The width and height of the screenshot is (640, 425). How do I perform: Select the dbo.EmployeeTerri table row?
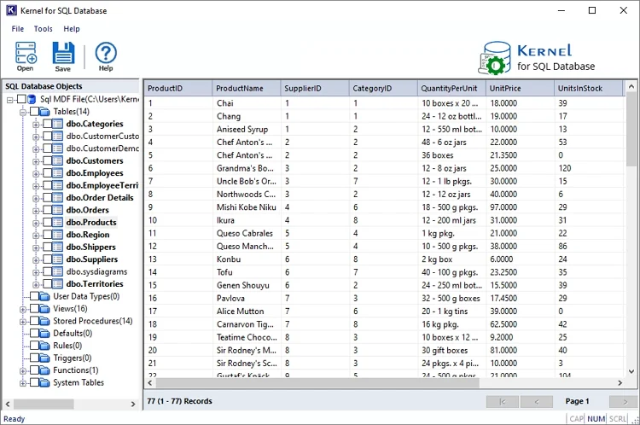click(102, 185)
